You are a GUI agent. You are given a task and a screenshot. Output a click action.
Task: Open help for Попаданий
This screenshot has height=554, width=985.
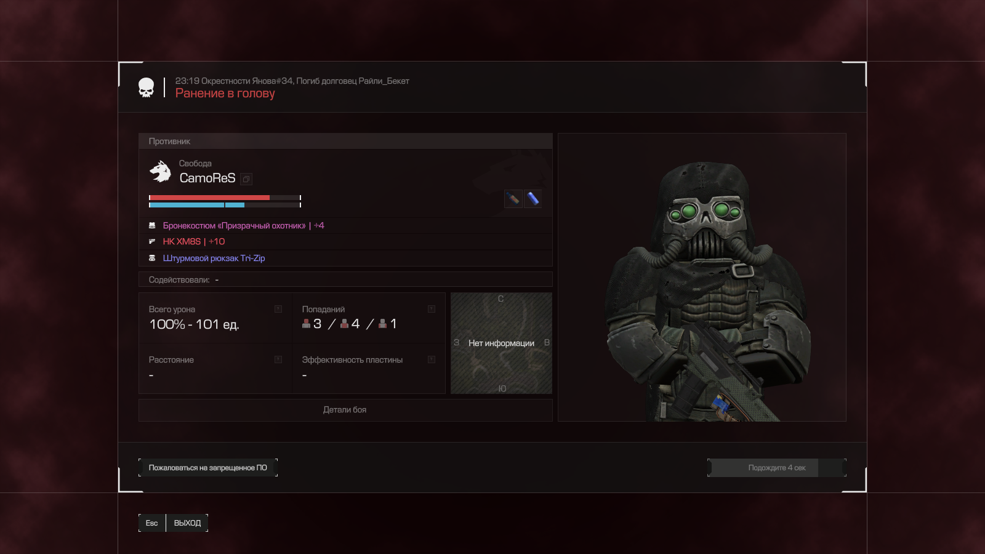pyautogui.click(x=432, y=309)
